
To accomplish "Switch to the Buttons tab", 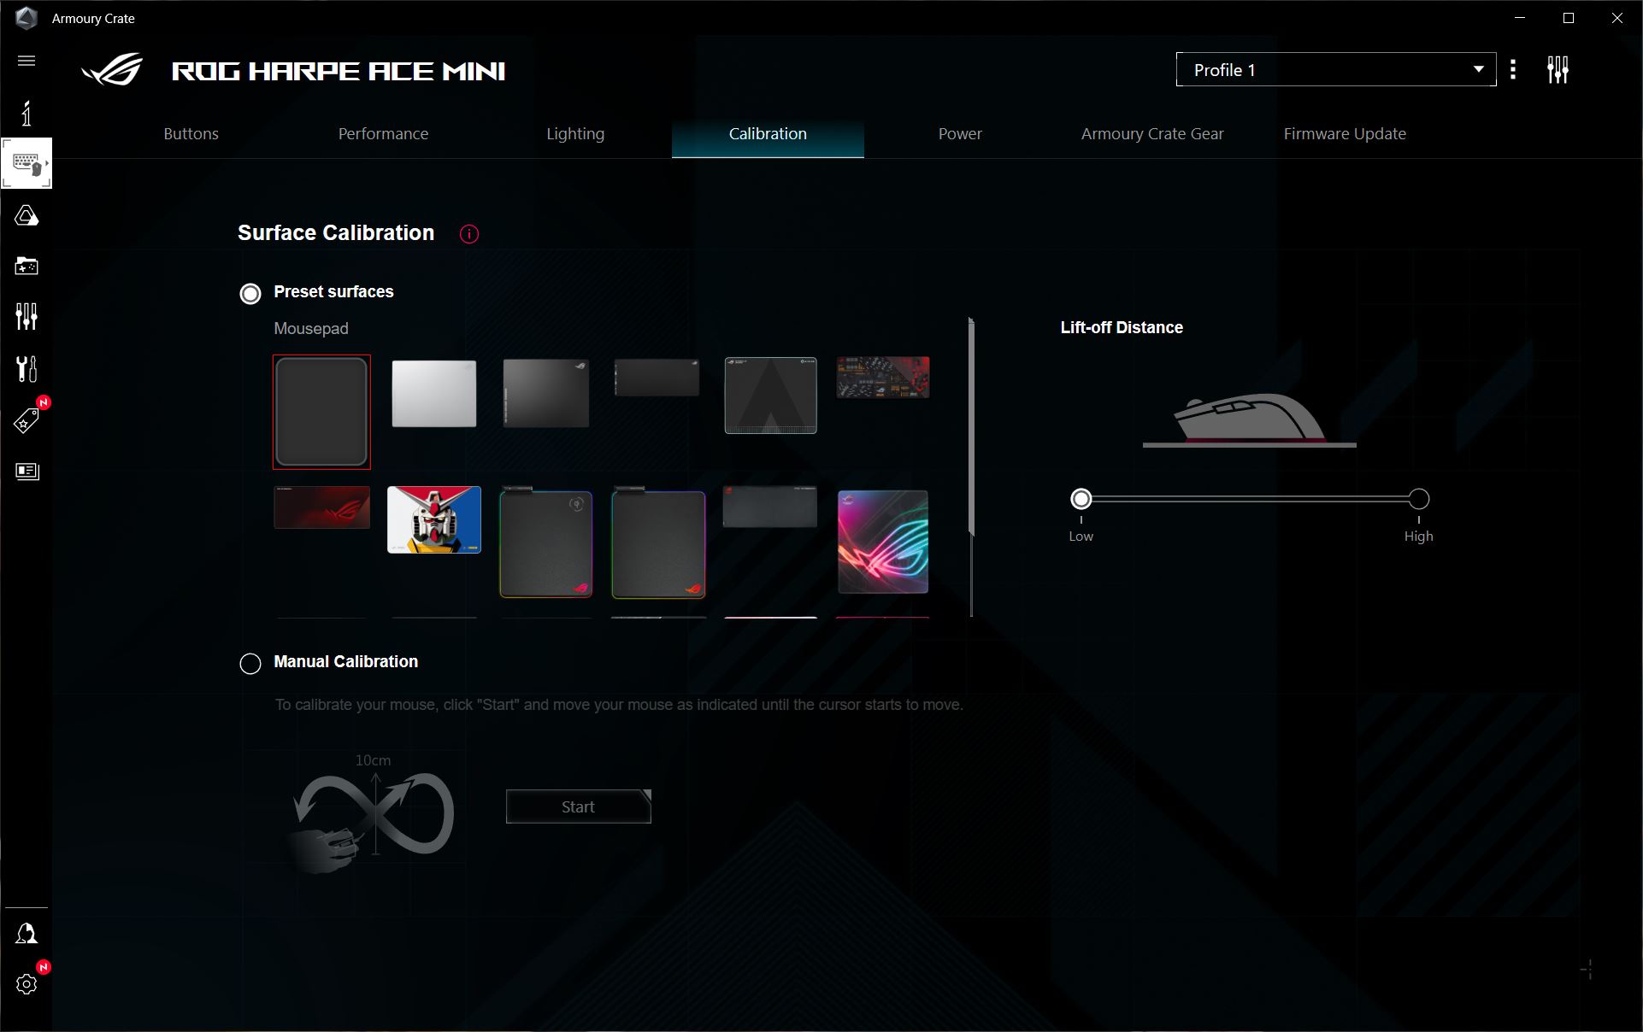I will coord(191,133).
